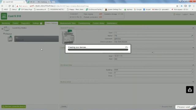Viewport: 196px width, 110px height.
Task: Click the Settings tab notification badge
Action: [41, 23]
